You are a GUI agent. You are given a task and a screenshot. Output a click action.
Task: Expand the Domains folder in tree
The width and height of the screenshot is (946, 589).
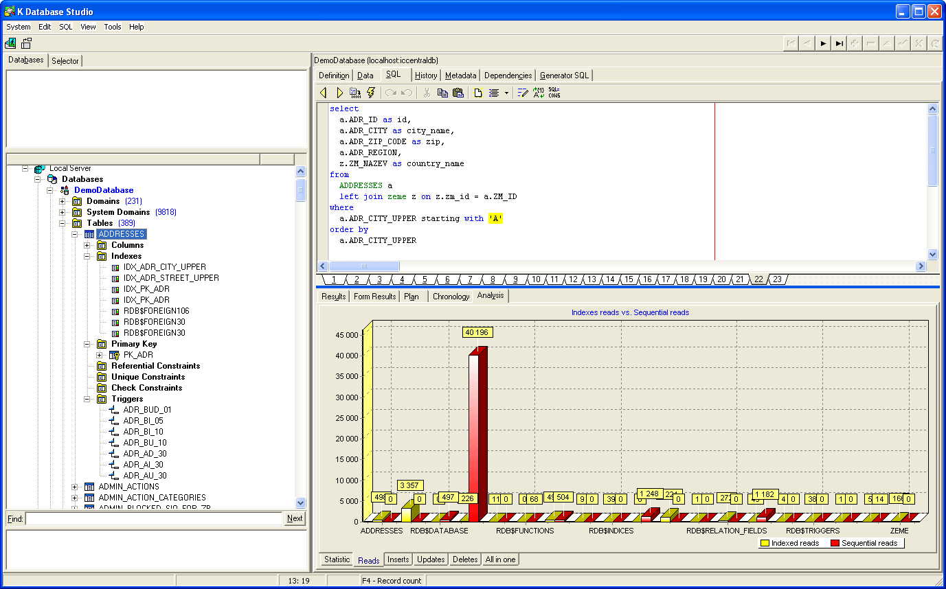click(x=63, y=201)
